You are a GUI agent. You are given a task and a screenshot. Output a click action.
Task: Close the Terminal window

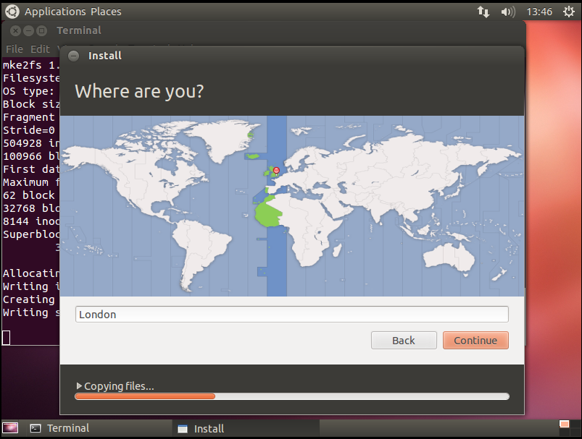pyautogui.click(x=16, y=30)
